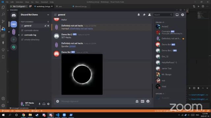Click the eclipse image attachment
The image size is (211, 118).
pos(82,74)
